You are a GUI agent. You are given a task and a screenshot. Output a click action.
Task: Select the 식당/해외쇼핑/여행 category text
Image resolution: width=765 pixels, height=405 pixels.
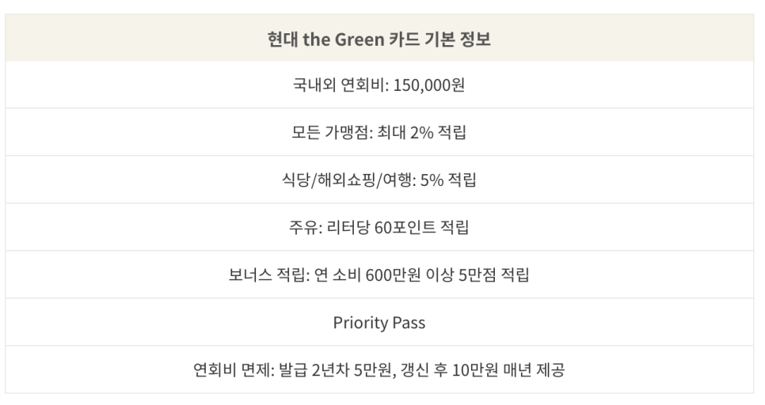pyautogui.click(x=348, y=180)
